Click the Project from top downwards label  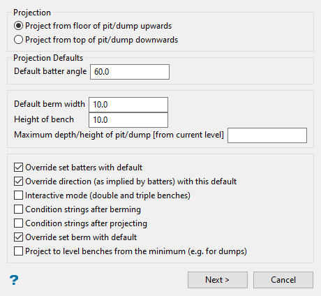101,40
